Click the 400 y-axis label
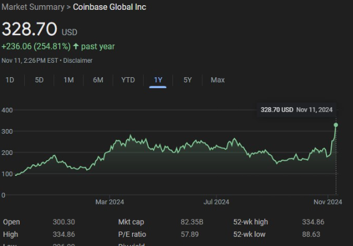Image resolution: width=353 pixels, height=246 pixels. [7, 110]
